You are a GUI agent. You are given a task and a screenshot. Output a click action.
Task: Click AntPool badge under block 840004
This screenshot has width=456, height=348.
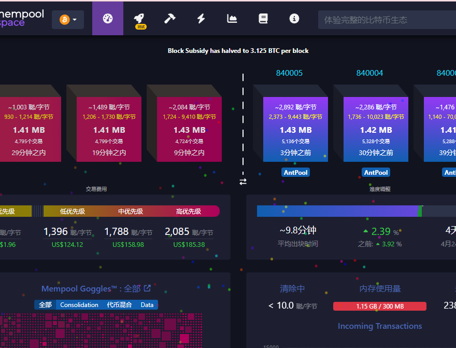[376, 173]
